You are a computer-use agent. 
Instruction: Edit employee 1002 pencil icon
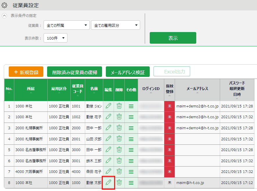click(x=108, y=117)
